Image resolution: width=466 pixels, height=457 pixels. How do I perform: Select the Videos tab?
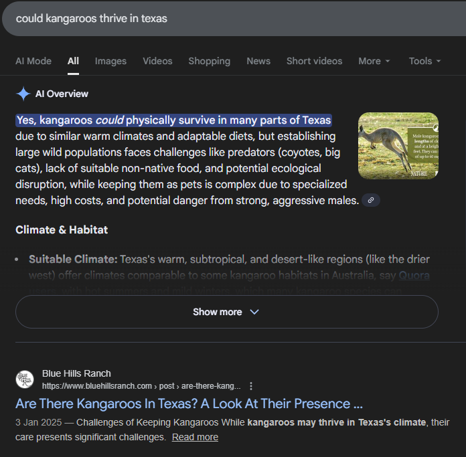pyautogui.click(x=157, y=61)
